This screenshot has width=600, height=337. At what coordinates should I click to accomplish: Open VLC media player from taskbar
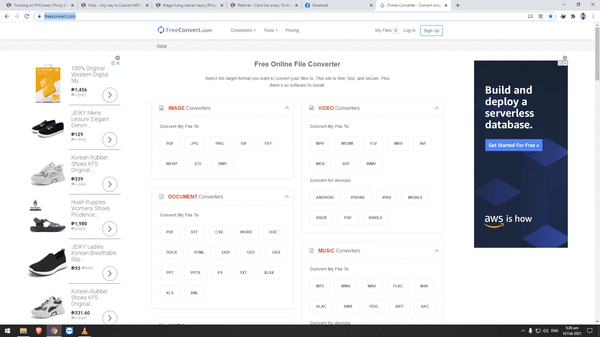[x=85, y=331]
